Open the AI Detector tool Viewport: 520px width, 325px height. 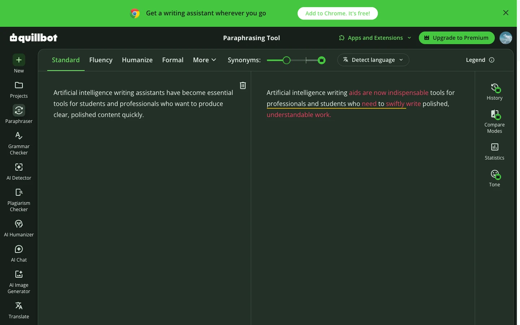click(19, 171)
